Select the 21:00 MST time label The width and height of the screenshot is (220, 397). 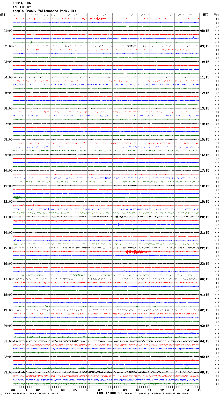pos(8,341)
